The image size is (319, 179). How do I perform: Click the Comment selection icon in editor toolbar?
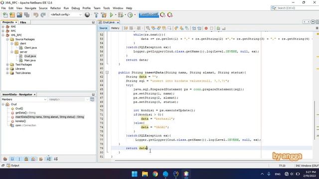[x=218, y=28]
